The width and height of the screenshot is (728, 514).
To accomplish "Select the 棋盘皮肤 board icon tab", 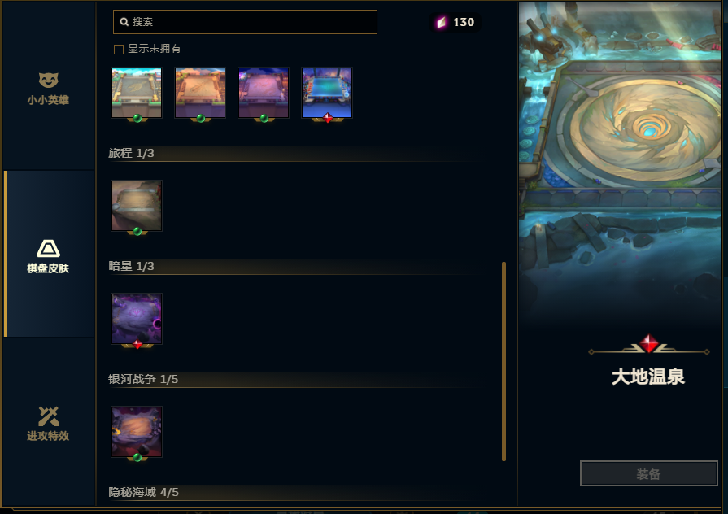I will click(48, 256).
